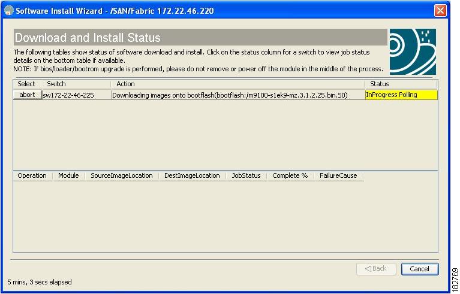Screen dimensions: 460x294
Task: Click the Module column header
Action: 68,175
